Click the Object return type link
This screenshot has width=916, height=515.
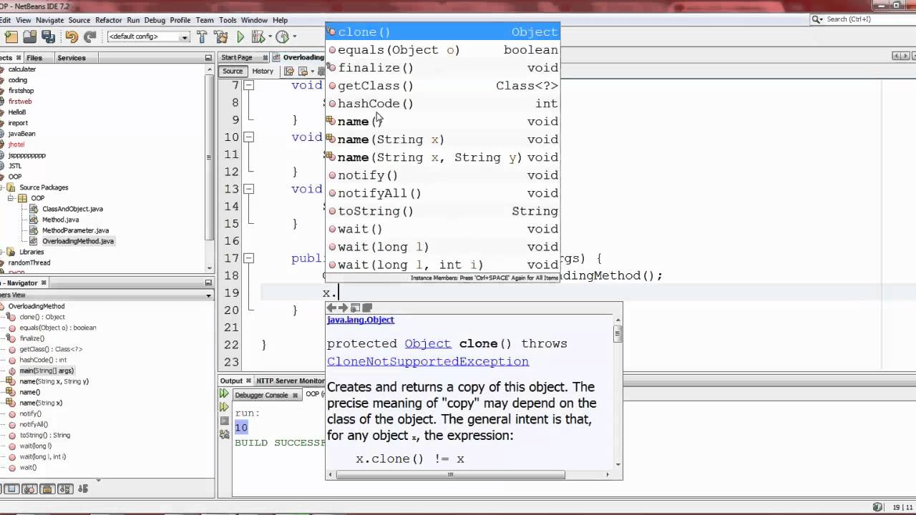tap(428, 343)
